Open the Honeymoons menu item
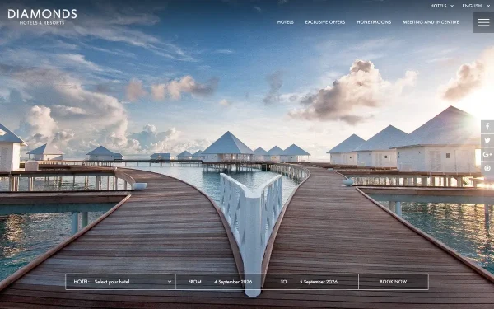This screenshot has width=494, height=309. tap(374, 22)
